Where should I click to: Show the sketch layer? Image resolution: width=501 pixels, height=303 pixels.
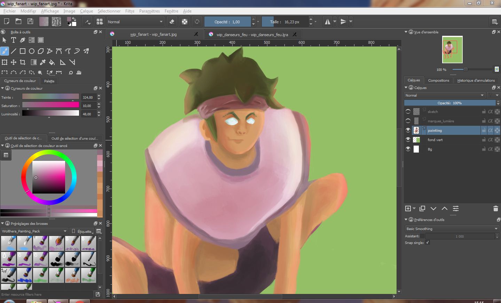click(x=408, y=112)
